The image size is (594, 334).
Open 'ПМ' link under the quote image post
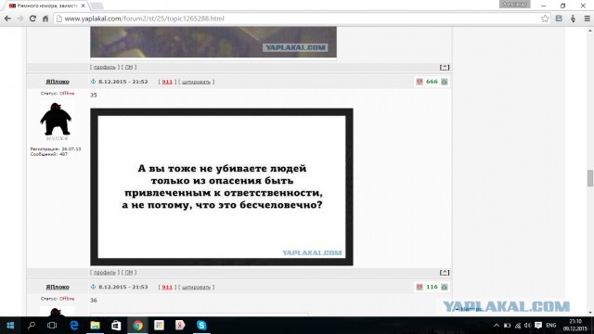pyautogui.click(x=129, y=272)
